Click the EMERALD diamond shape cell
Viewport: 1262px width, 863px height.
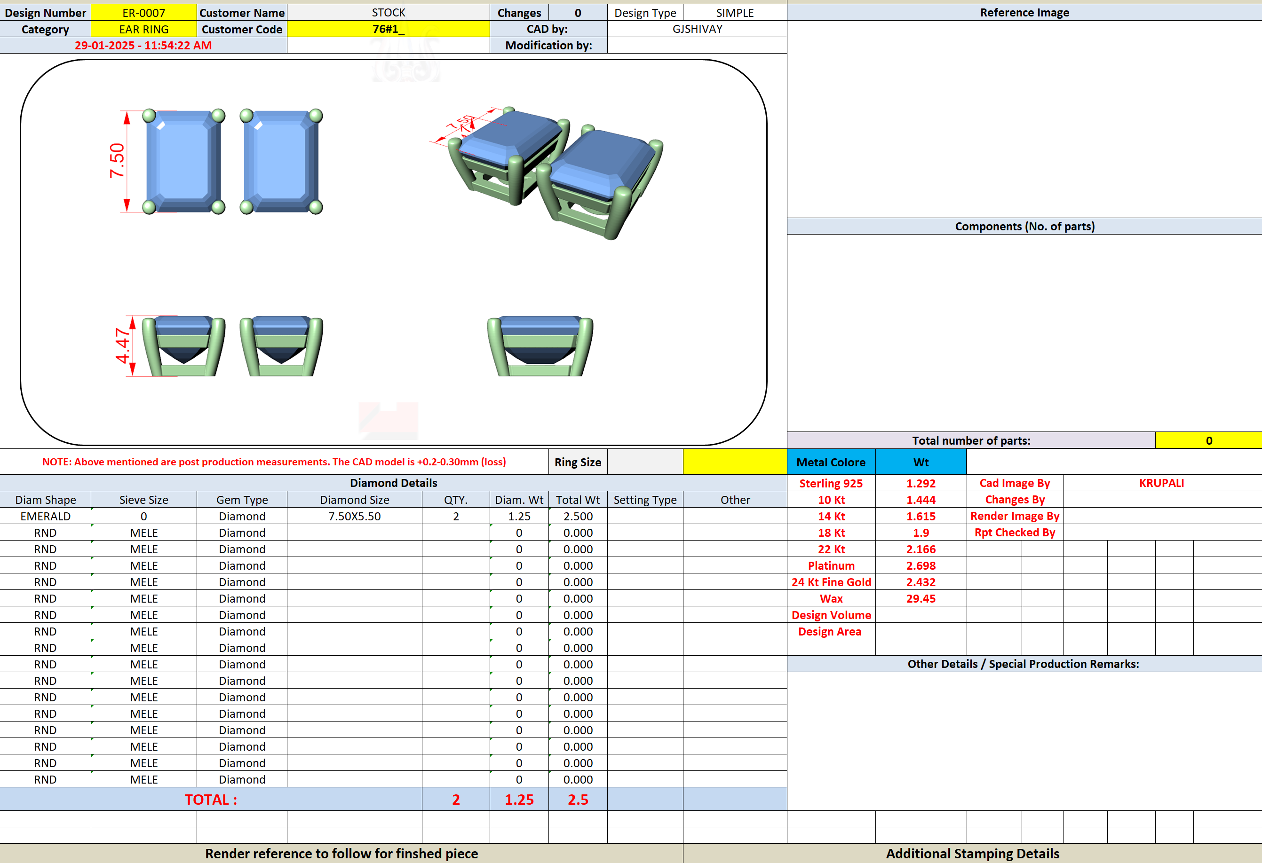pyautogui.click(x=46, y=516)
